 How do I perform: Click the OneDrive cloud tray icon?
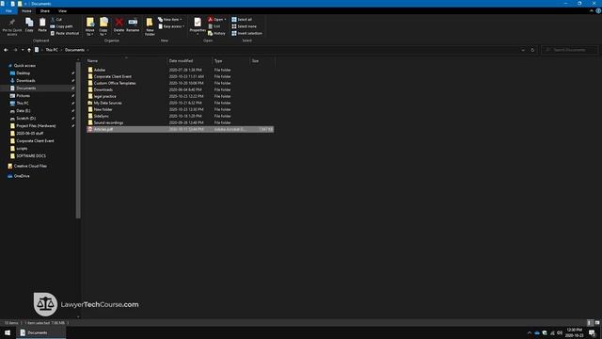coord(537,332)
